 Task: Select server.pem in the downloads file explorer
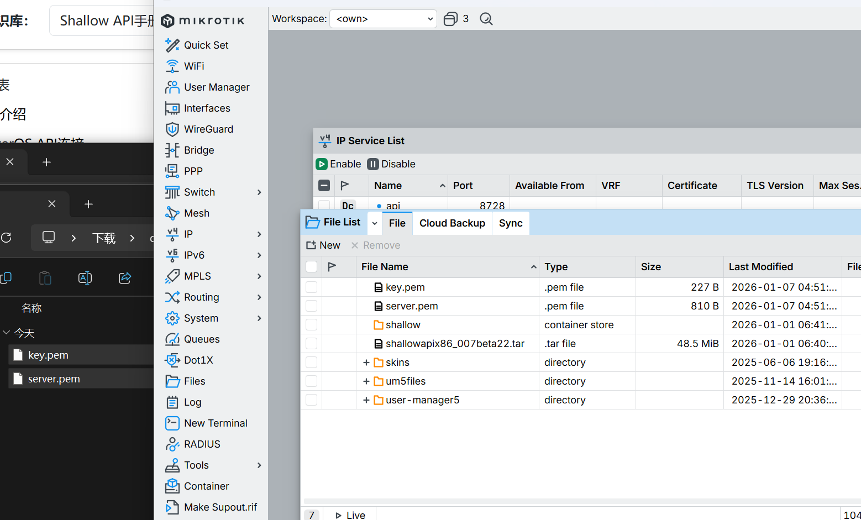(54, 379)
